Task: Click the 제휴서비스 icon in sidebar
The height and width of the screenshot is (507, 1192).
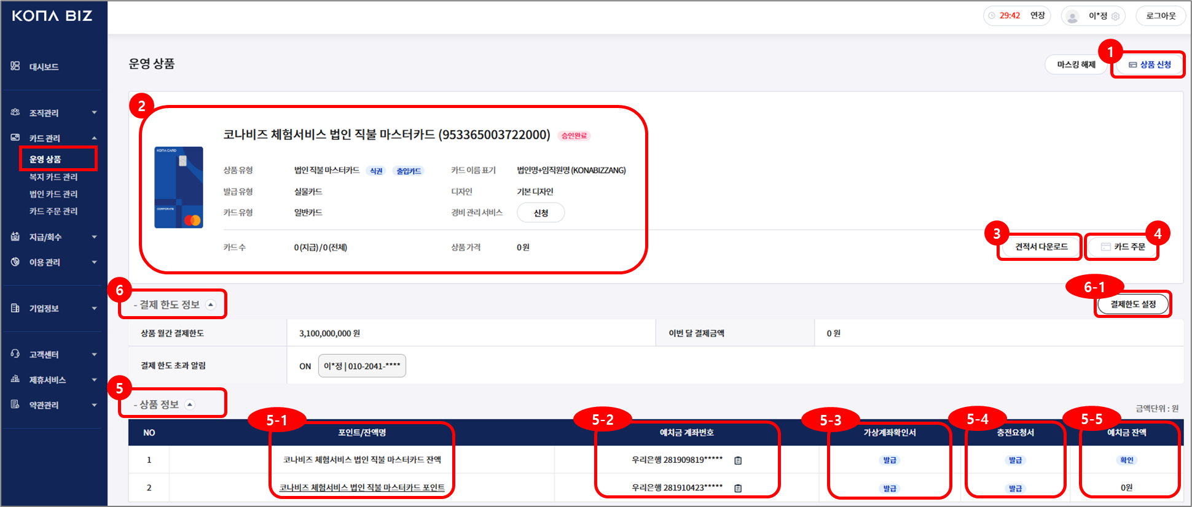Action: (x=15, y=379)
